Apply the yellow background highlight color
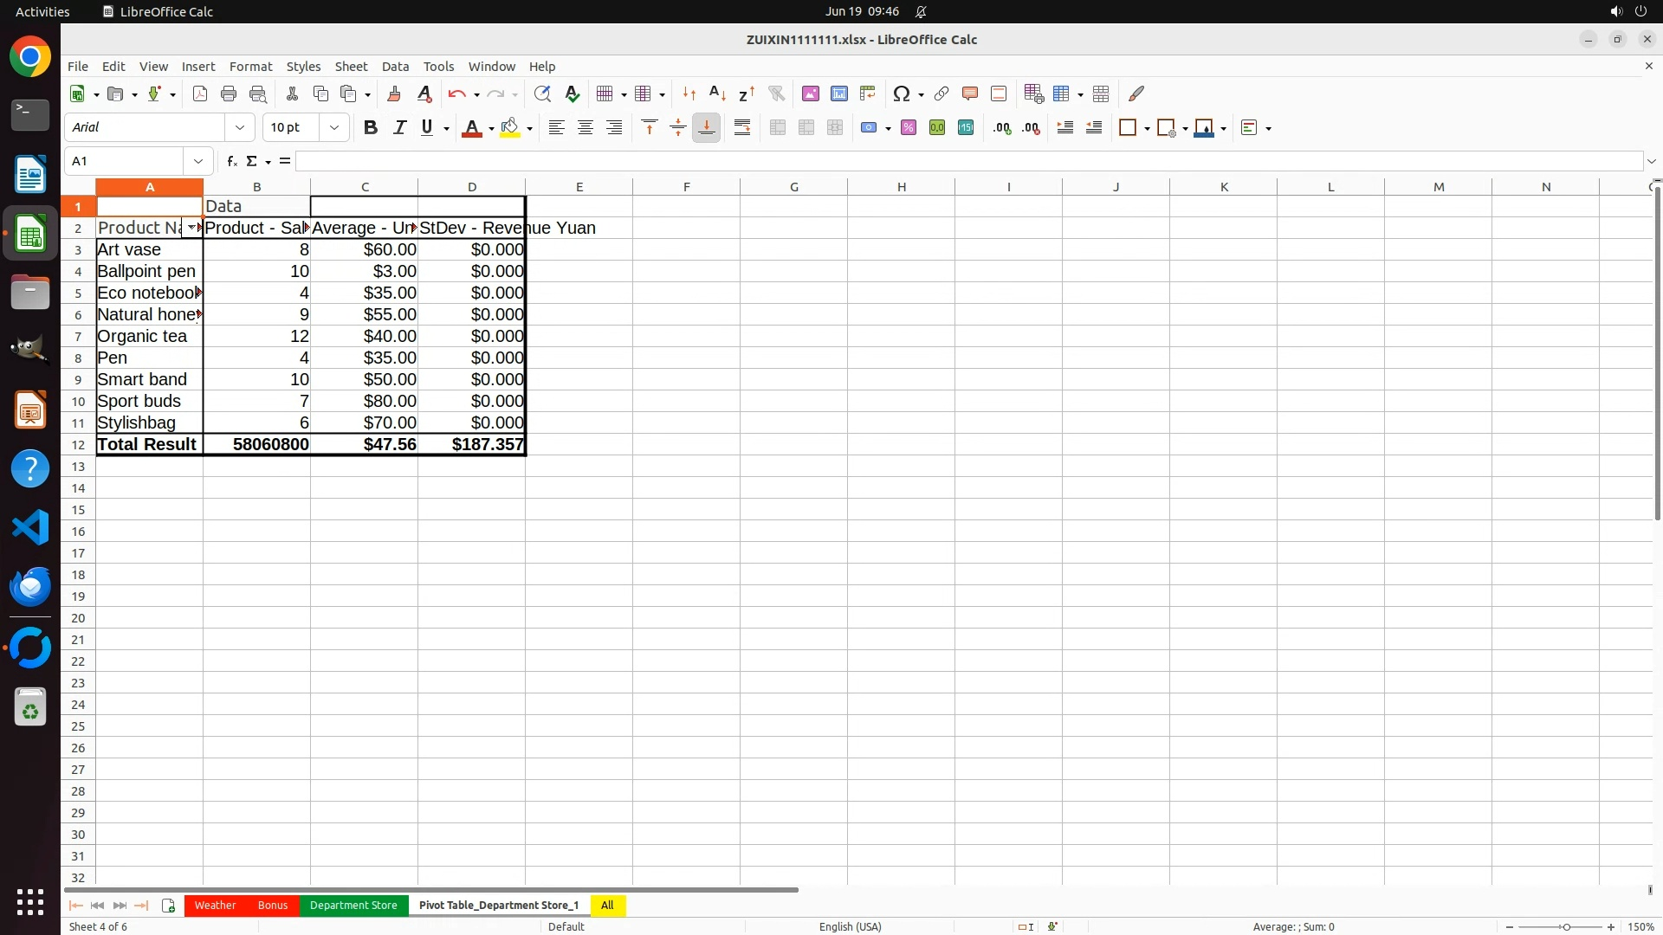 [x=510, y=128]
